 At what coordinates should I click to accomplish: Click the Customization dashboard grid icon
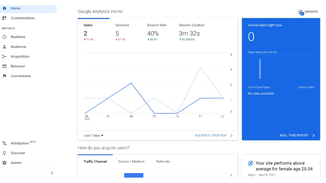coord(4,18)
